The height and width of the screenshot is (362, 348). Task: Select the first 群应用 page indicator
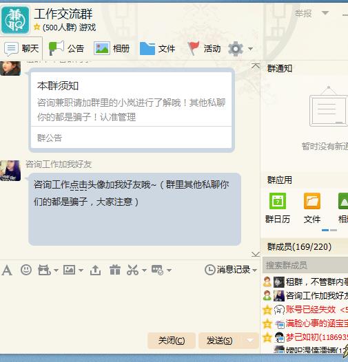(325, 230)
